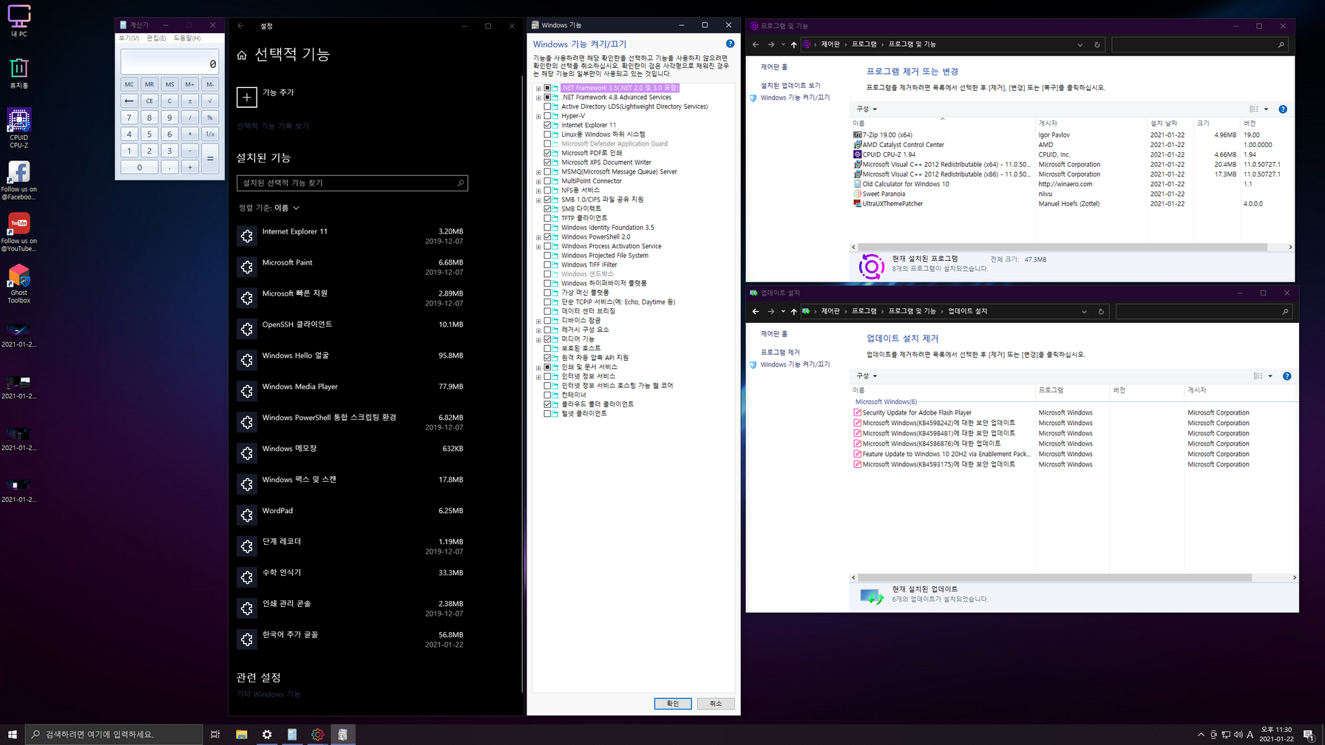Viewport: 1325px width, 745px height.
Task: Click calculator equals button
Action: (x=210, y=159)
